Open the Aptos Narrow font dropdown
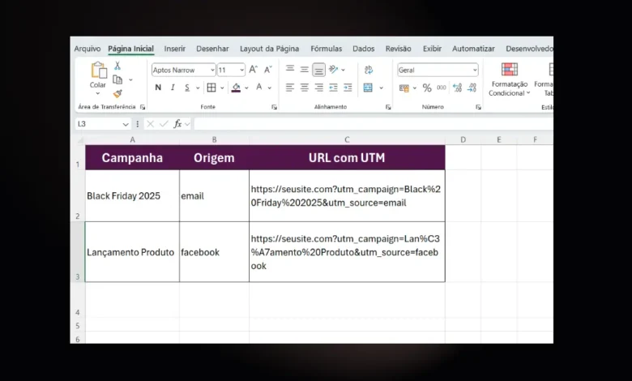Screen dimensions: 632x381 coord(212,71)
